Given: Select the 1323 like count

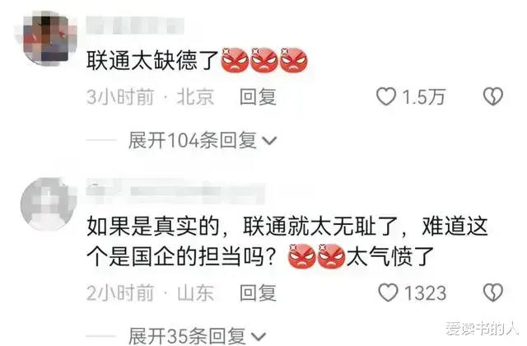Looking at the screenshot, I should tap(426, 292).
